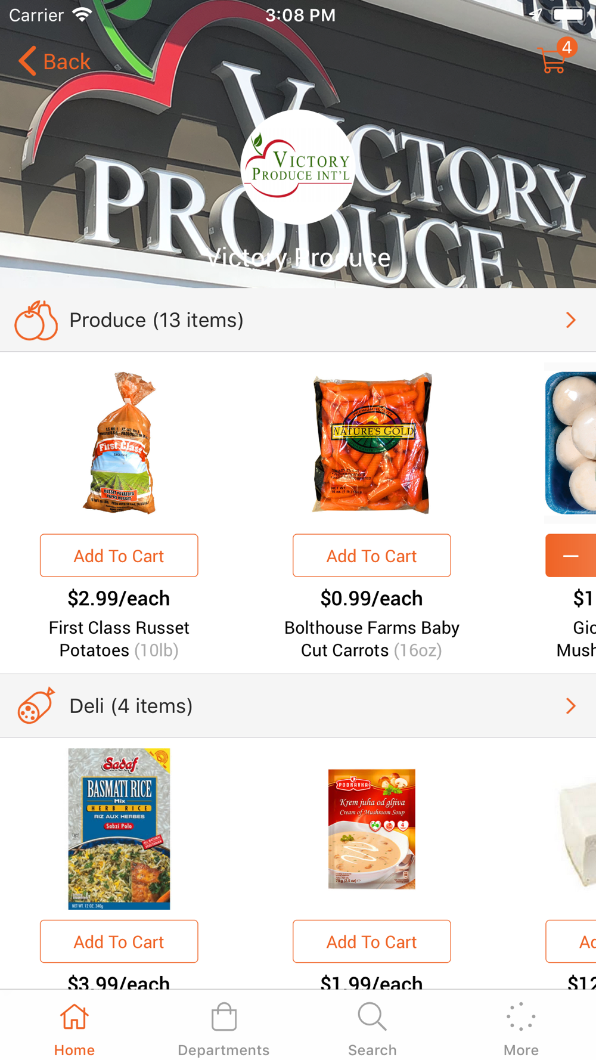
Task: Expand the Produce (13 items) chevron
Action: (570, 320)
